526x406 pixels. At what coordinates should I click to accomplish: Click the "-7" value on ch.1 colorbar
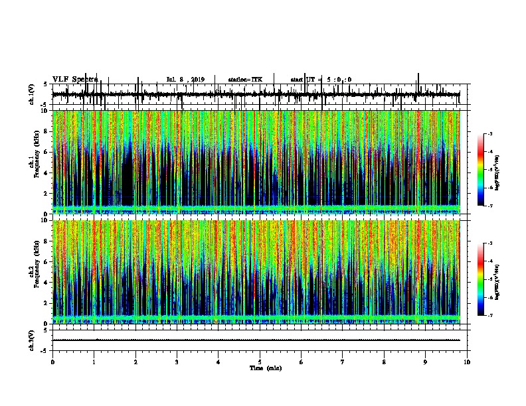(490, 206)
